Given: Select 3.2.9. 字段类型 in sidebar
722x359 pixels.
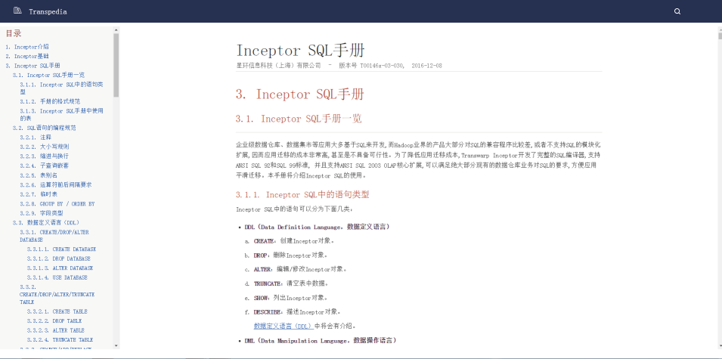Looking at the screenshot, I should click(42, 213).
